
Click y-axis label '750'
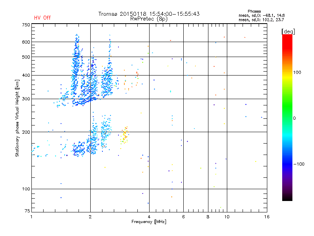[x=26, y=25]
